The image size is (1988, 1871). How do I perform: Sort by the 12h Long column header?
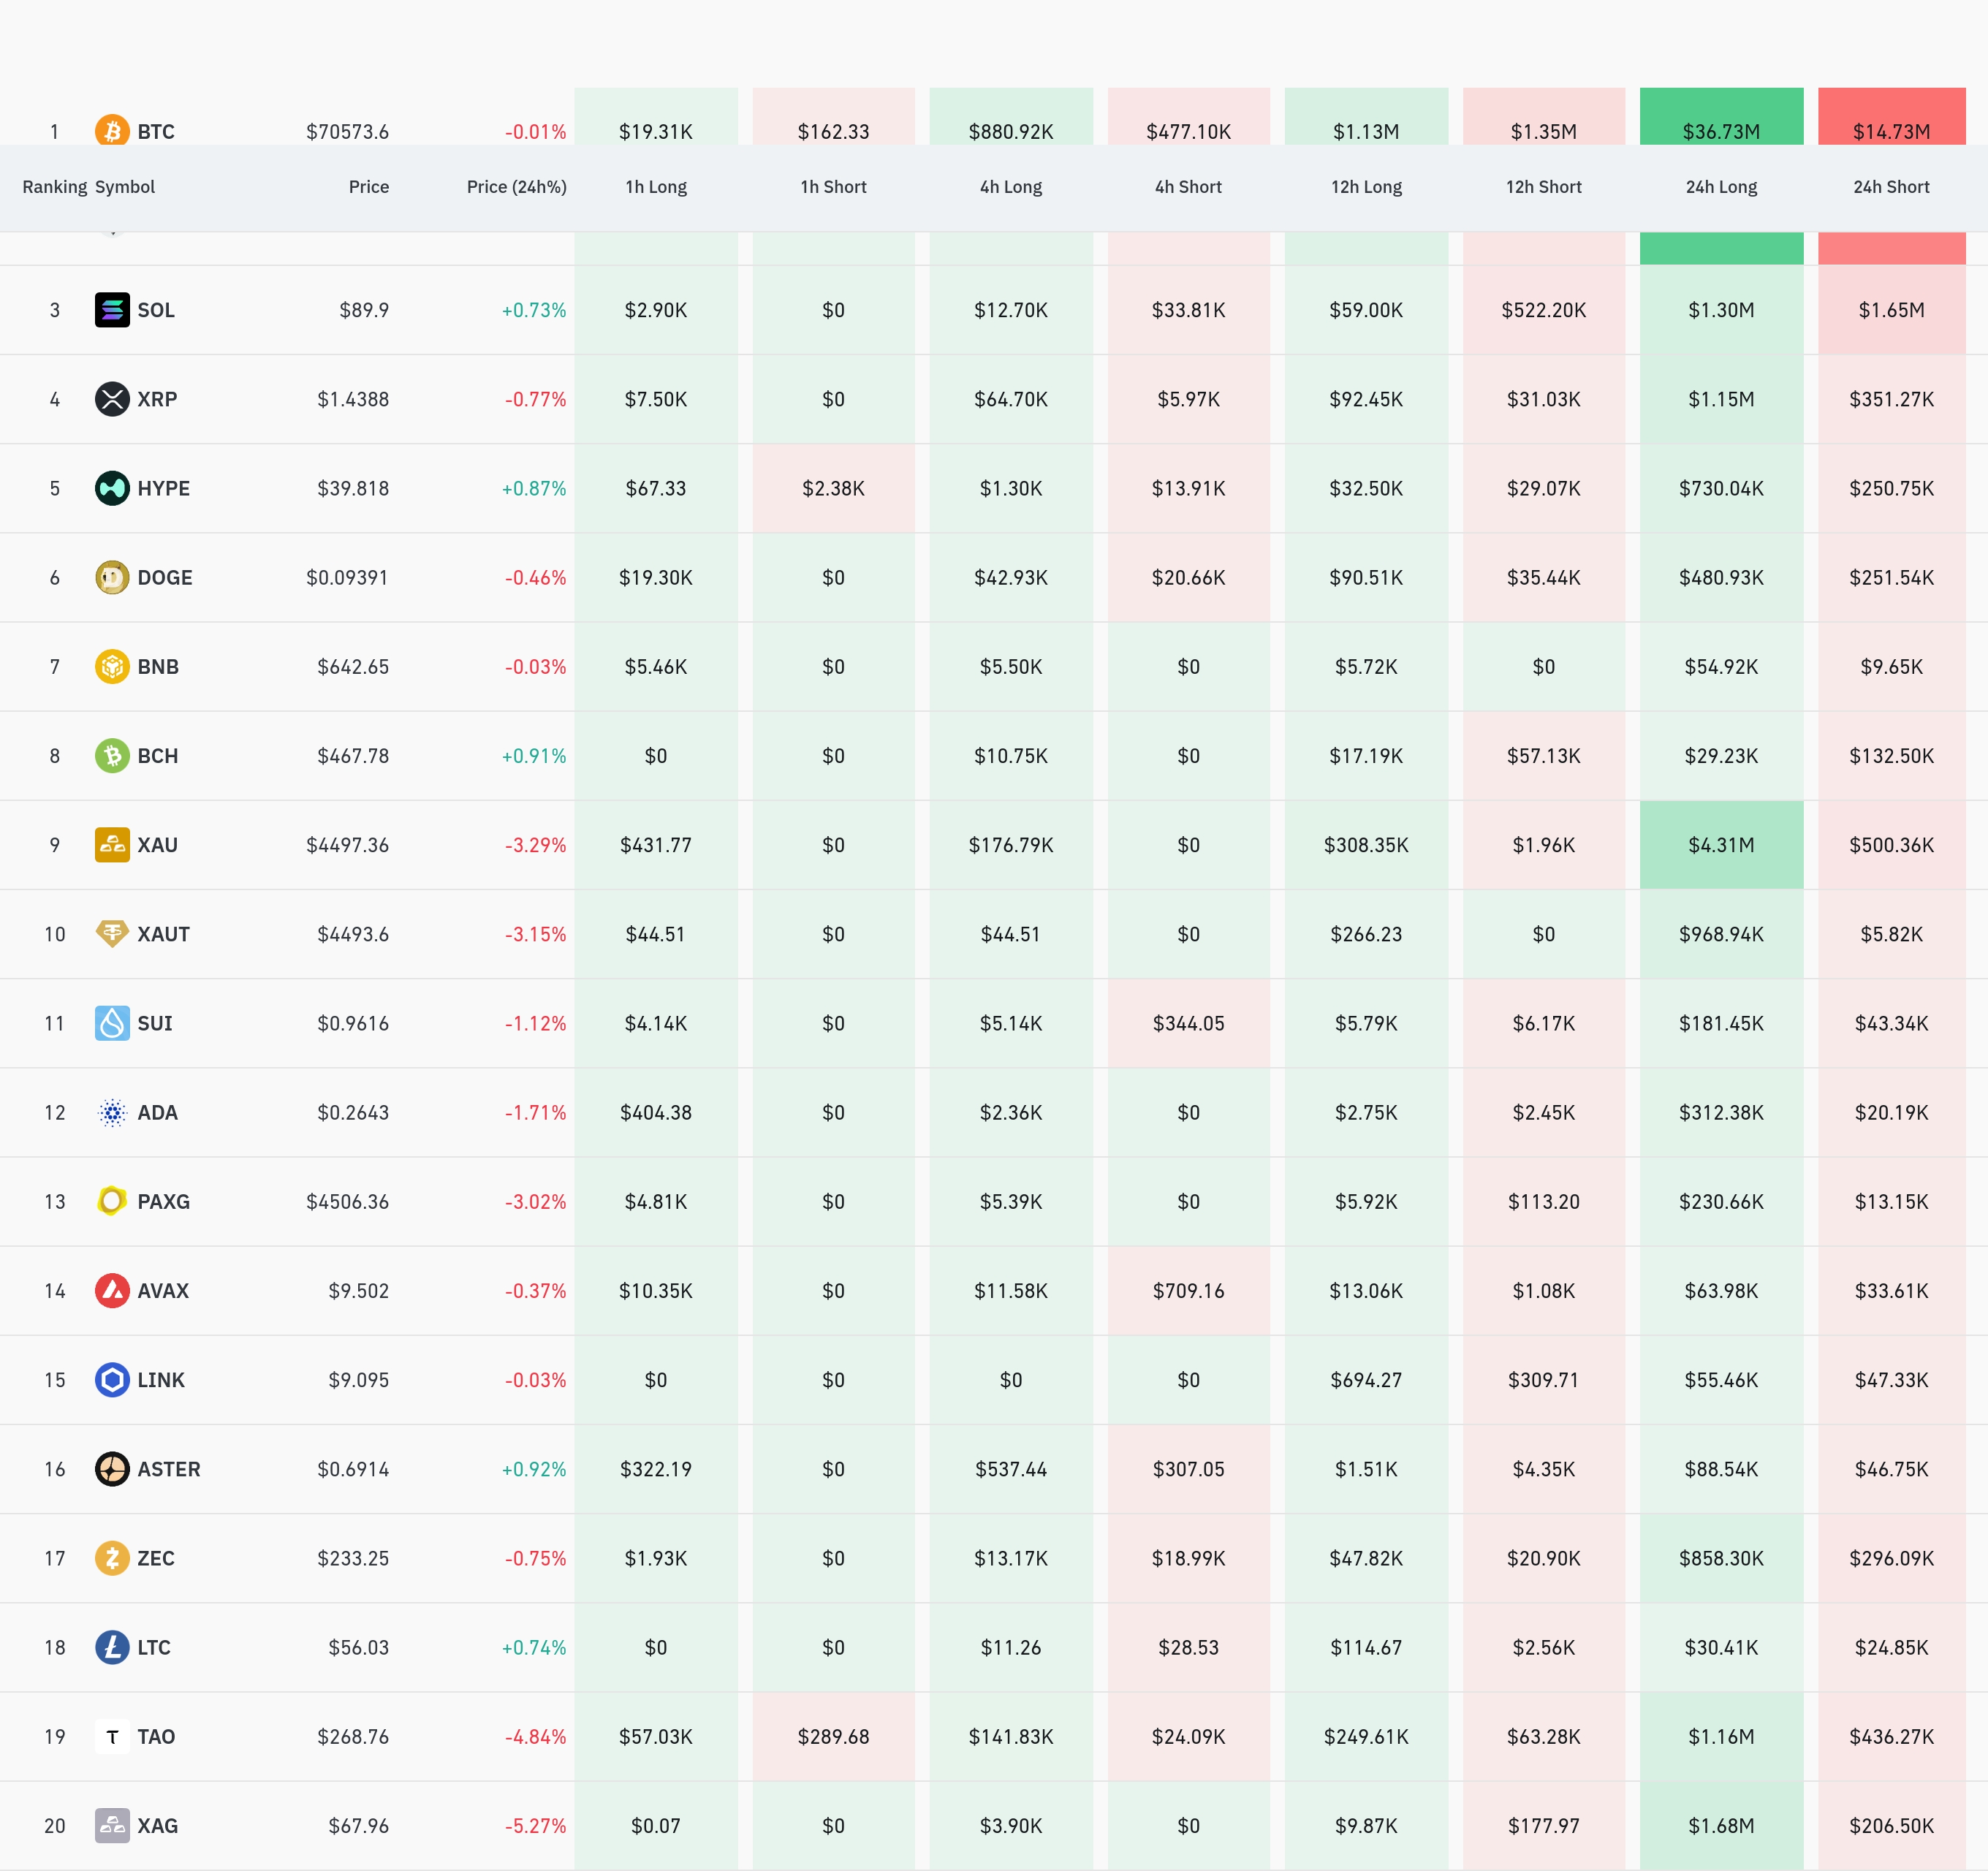pos(1366,187)
